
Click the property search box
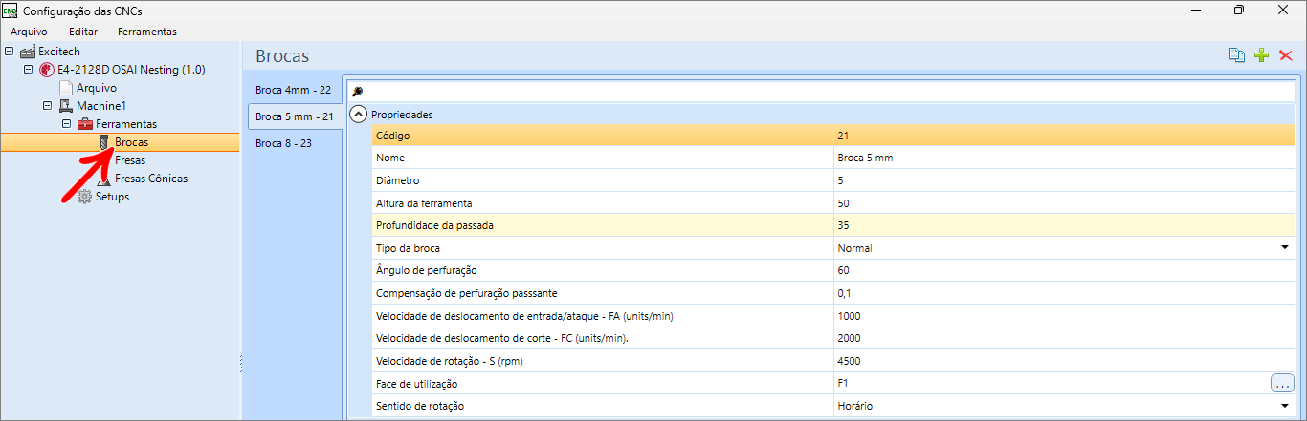[823, 92]
